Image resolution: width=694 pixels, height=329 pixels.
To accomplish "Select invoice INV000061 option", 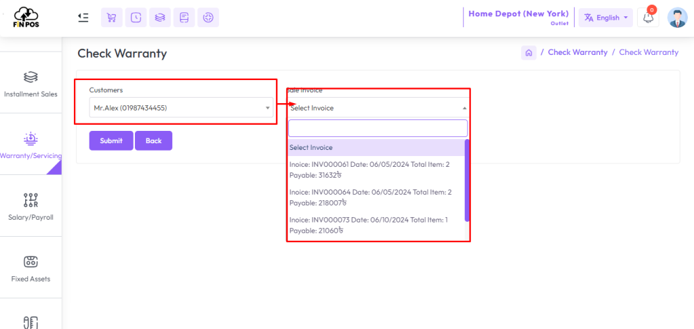I will [376, 170].
